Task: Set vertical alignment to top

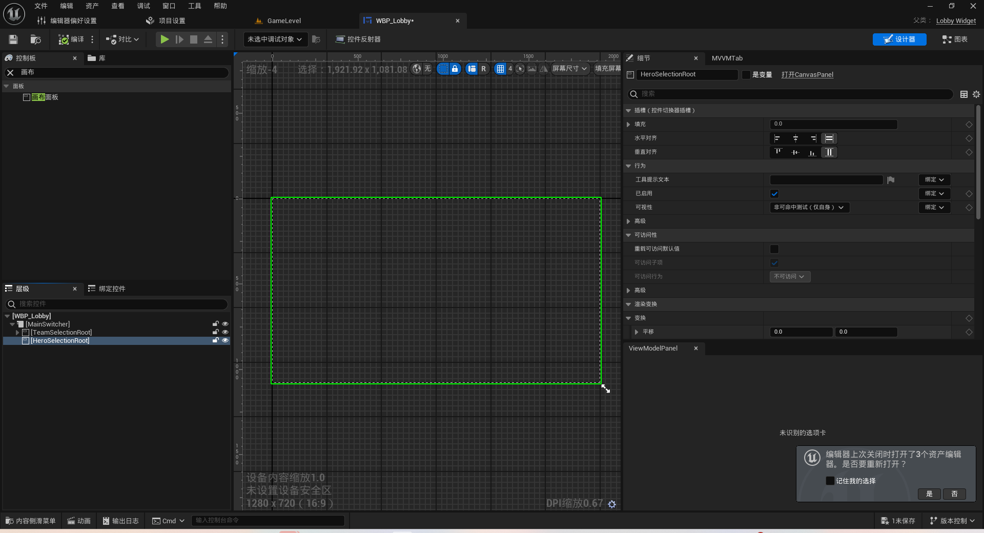Action: [x=777, y=152]
